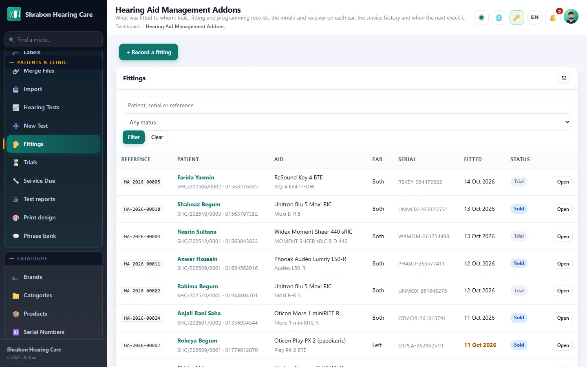
Task: Open the user avatar menu
Action: 571,17
